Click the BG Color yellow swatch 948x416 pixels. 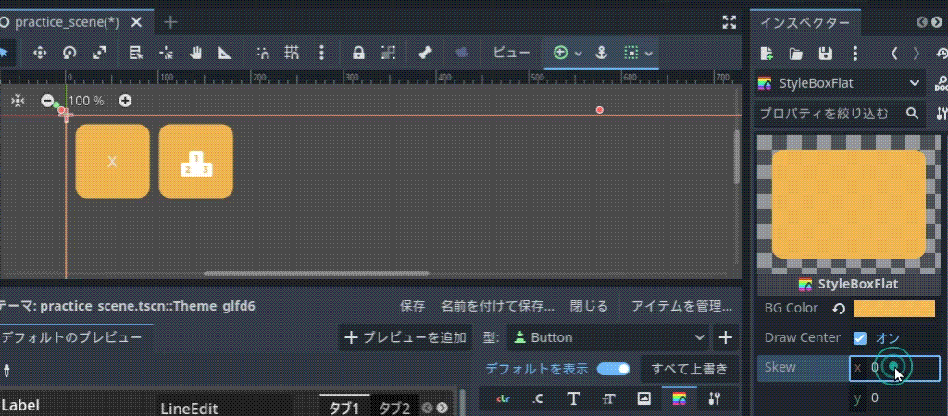click(x=893, y=308)
